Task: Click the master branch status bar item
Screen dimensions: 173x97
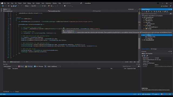Action: click(156, 94)
